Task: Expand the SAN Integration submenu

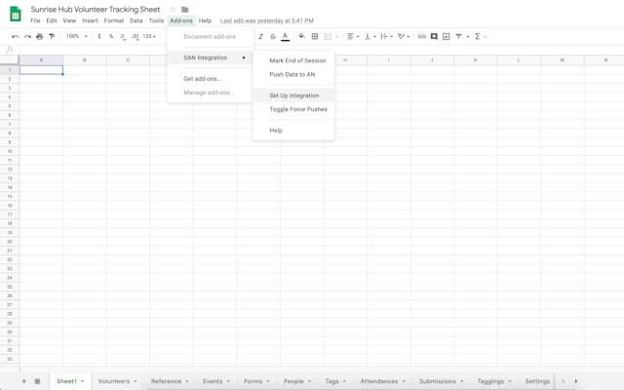Action: (x=211, y=58)
